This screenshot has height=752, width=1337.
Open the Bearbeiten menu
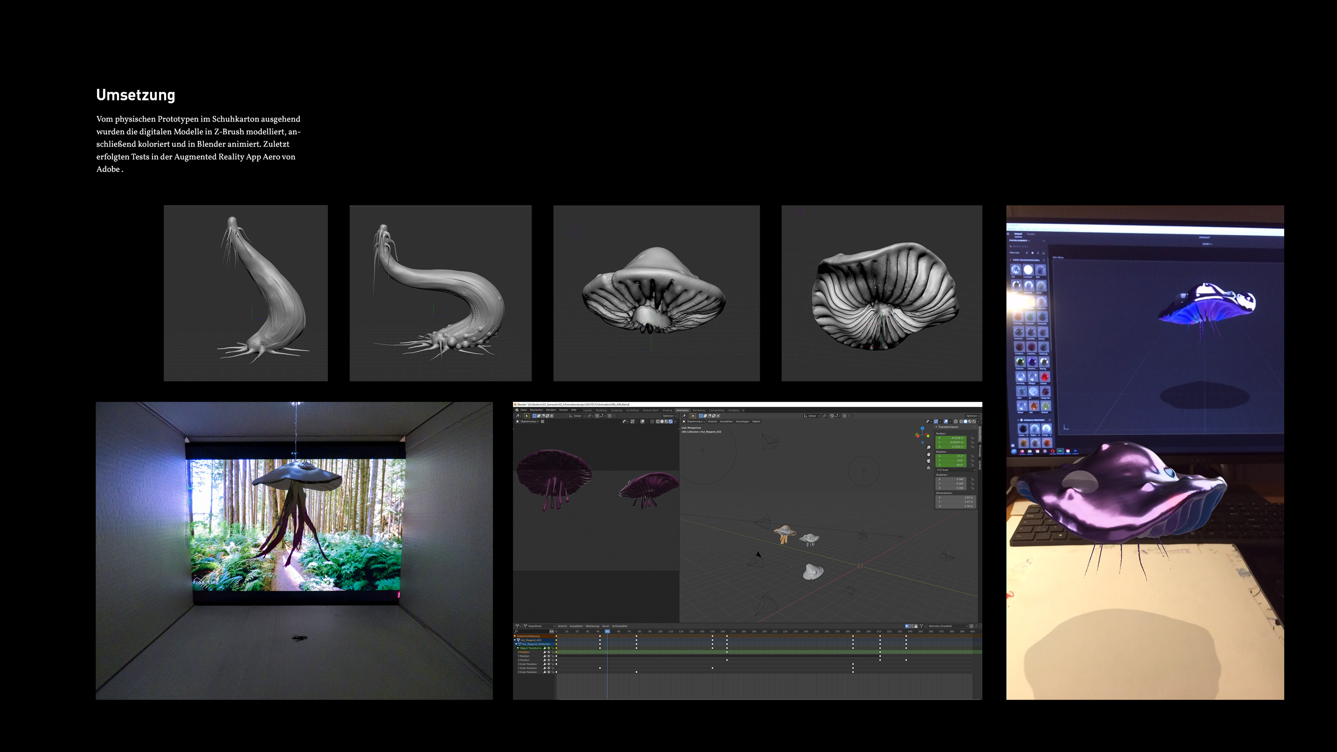click(x=537, y=410)
